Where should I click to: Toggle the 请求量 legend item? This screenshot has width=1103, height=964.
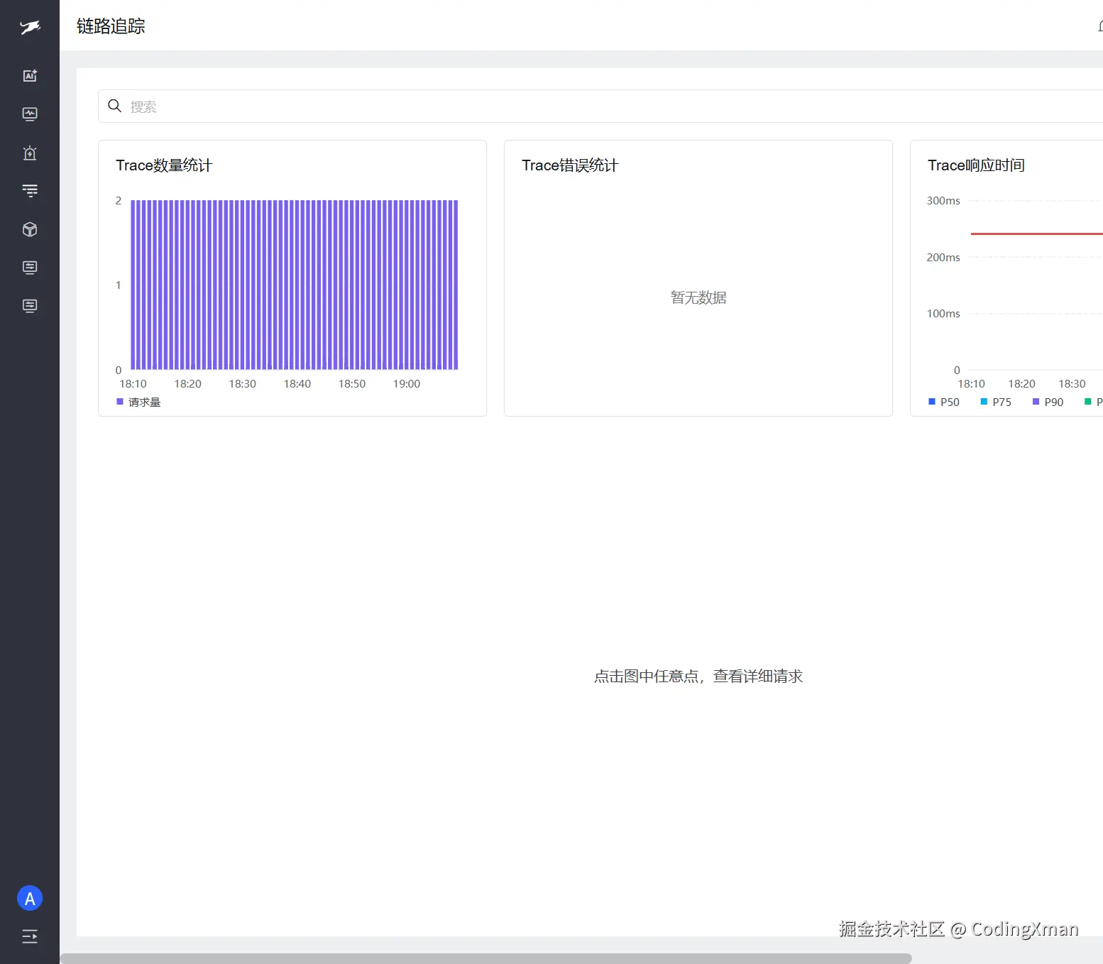pos(138,402)
